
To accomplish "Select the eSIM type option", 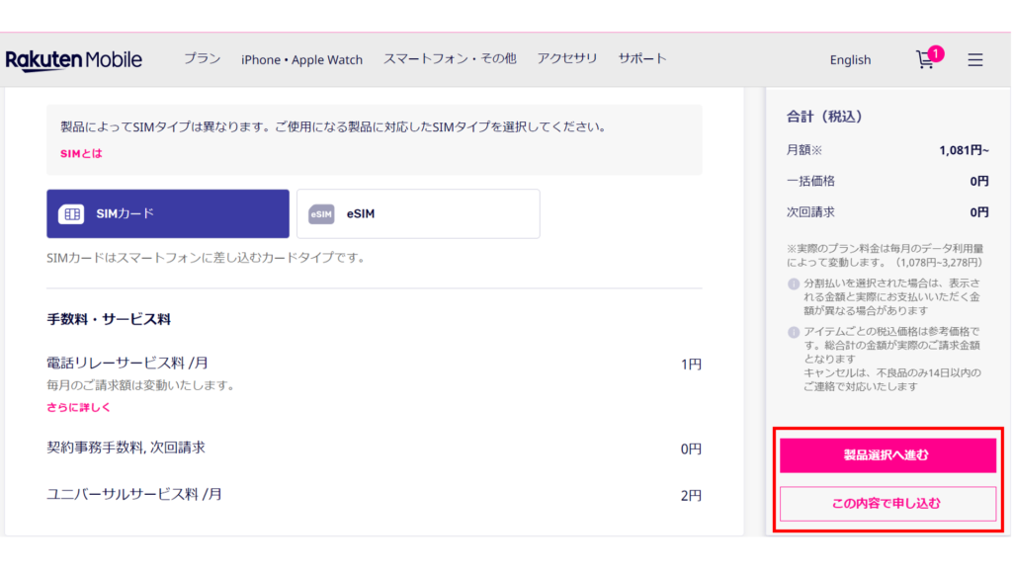I will tap(418, 213).
